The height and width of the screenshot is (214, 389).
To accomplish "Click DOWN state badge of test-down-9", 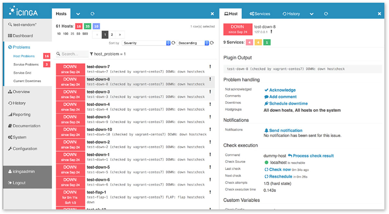I will 70,120.
